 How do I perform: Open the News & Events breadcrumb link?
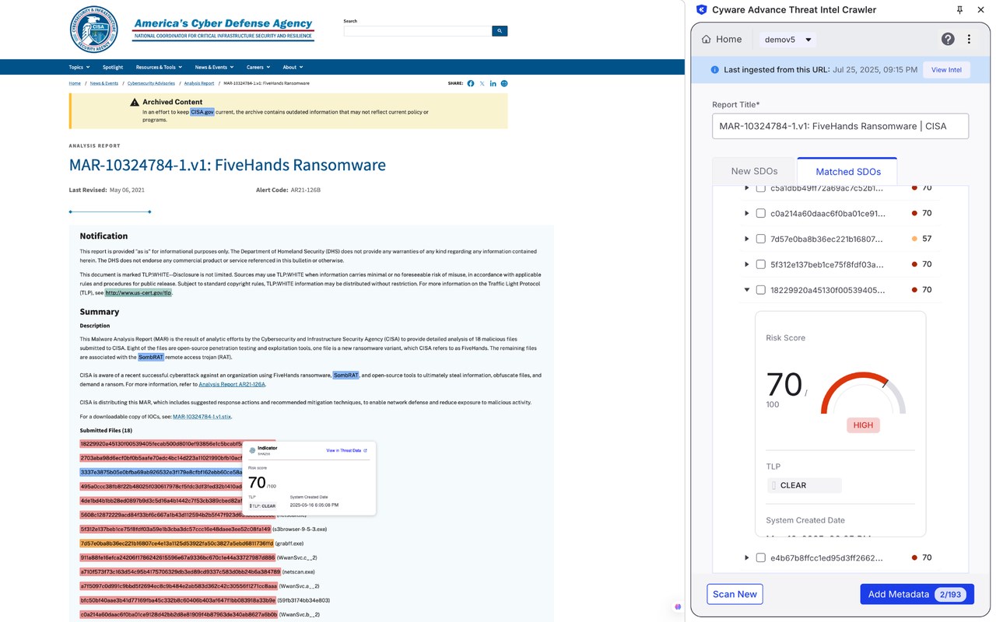103,83
